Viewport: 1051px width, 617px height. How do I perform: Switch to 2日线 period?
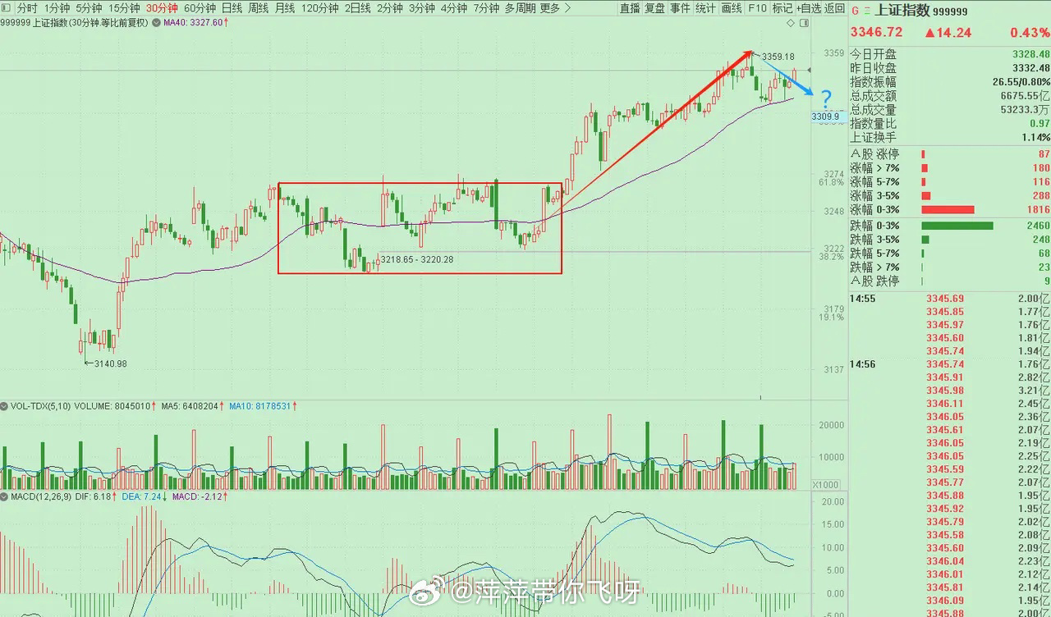tap(357, 8)
